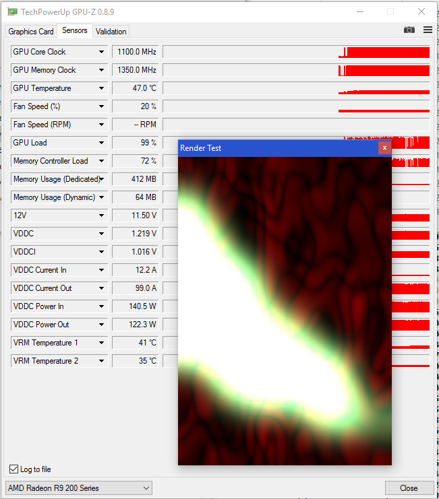The width and height of the screenshot is (439, 499).
Task: Minimize the GPU-Z window
Action: tap(360, 11)
